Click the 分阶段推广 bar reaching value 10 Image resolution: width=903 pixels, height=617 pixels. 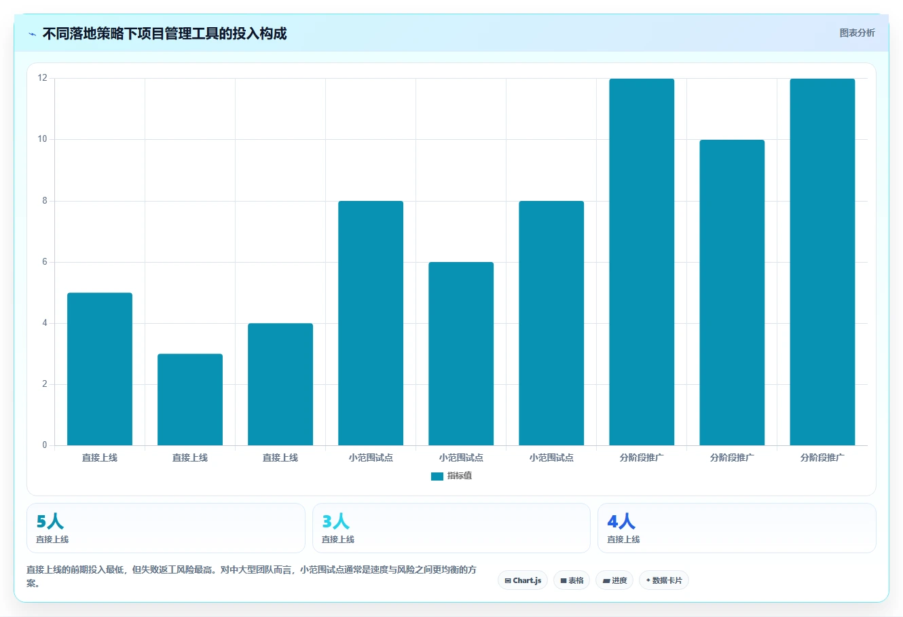pyautogui.click(x=732, y=293)
